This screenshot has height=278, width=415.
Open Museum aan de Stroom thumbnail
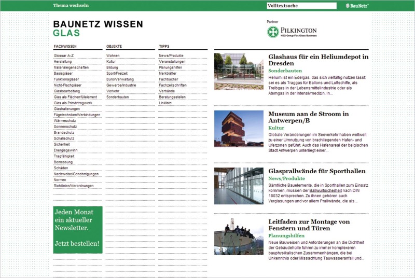tap(239, 129)
